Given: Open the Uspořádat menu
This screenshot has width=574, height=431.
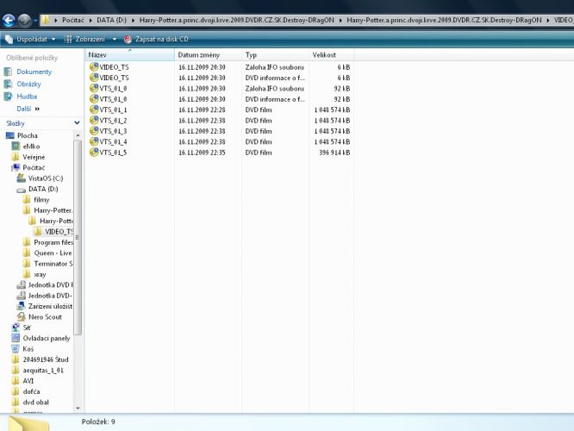Looking at the screenshot, I should click(31, 39).
